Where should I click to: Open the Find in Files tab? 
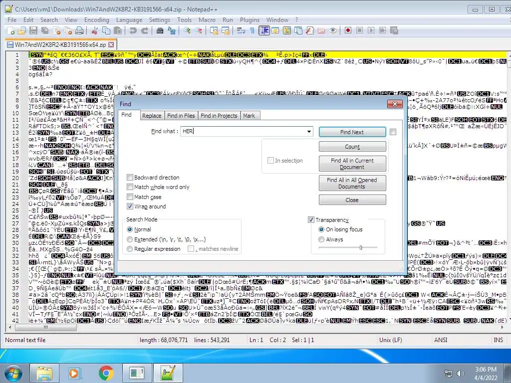(x=181, y=116)
